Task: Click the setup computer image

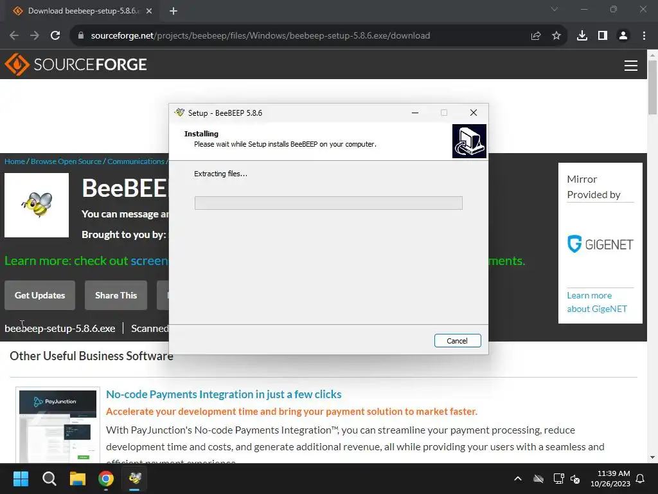Action: [469, 141]
